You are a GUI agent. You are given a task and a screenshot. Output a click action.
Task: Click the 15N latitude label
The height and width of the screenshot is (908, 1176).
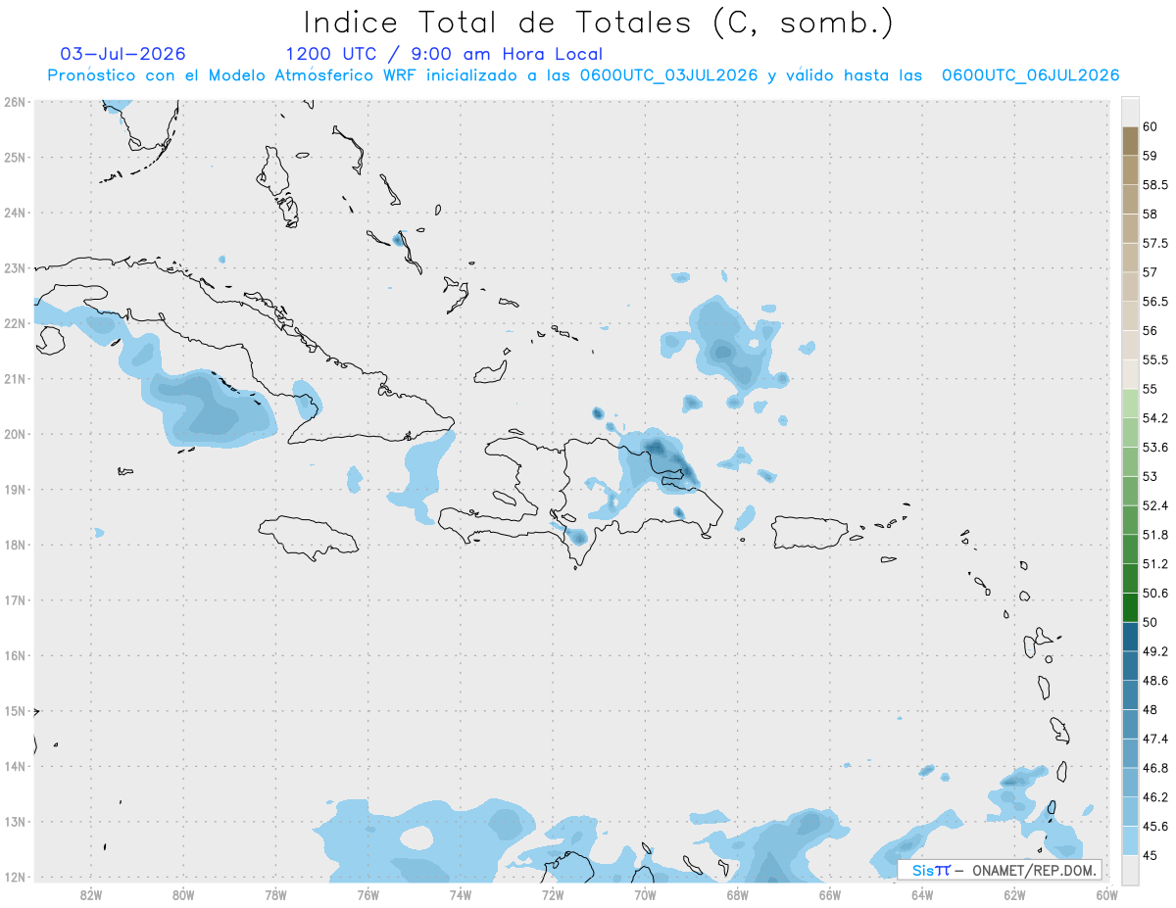pos(15,711)
